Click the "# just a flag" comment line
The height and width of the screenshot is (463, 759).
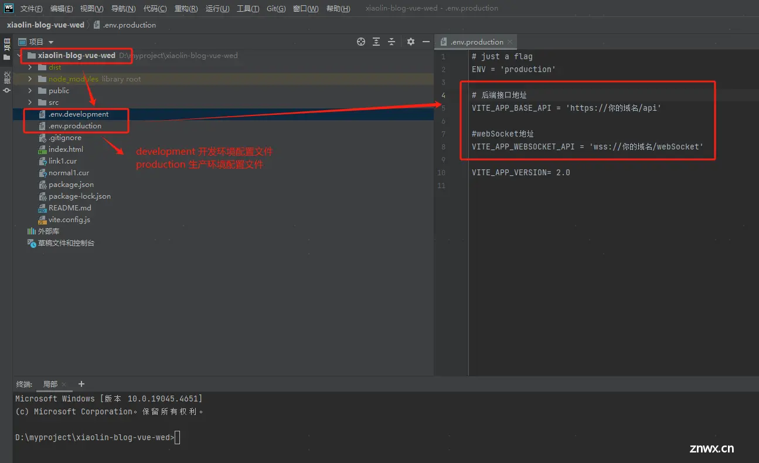pyautogui.click(x=502, y=56)
